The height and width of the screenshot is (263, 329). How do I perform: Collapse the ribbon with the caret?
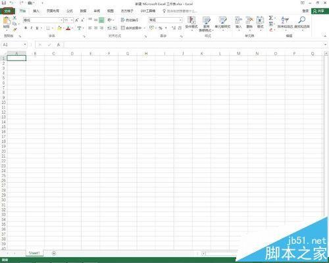[x=325, y=36]
